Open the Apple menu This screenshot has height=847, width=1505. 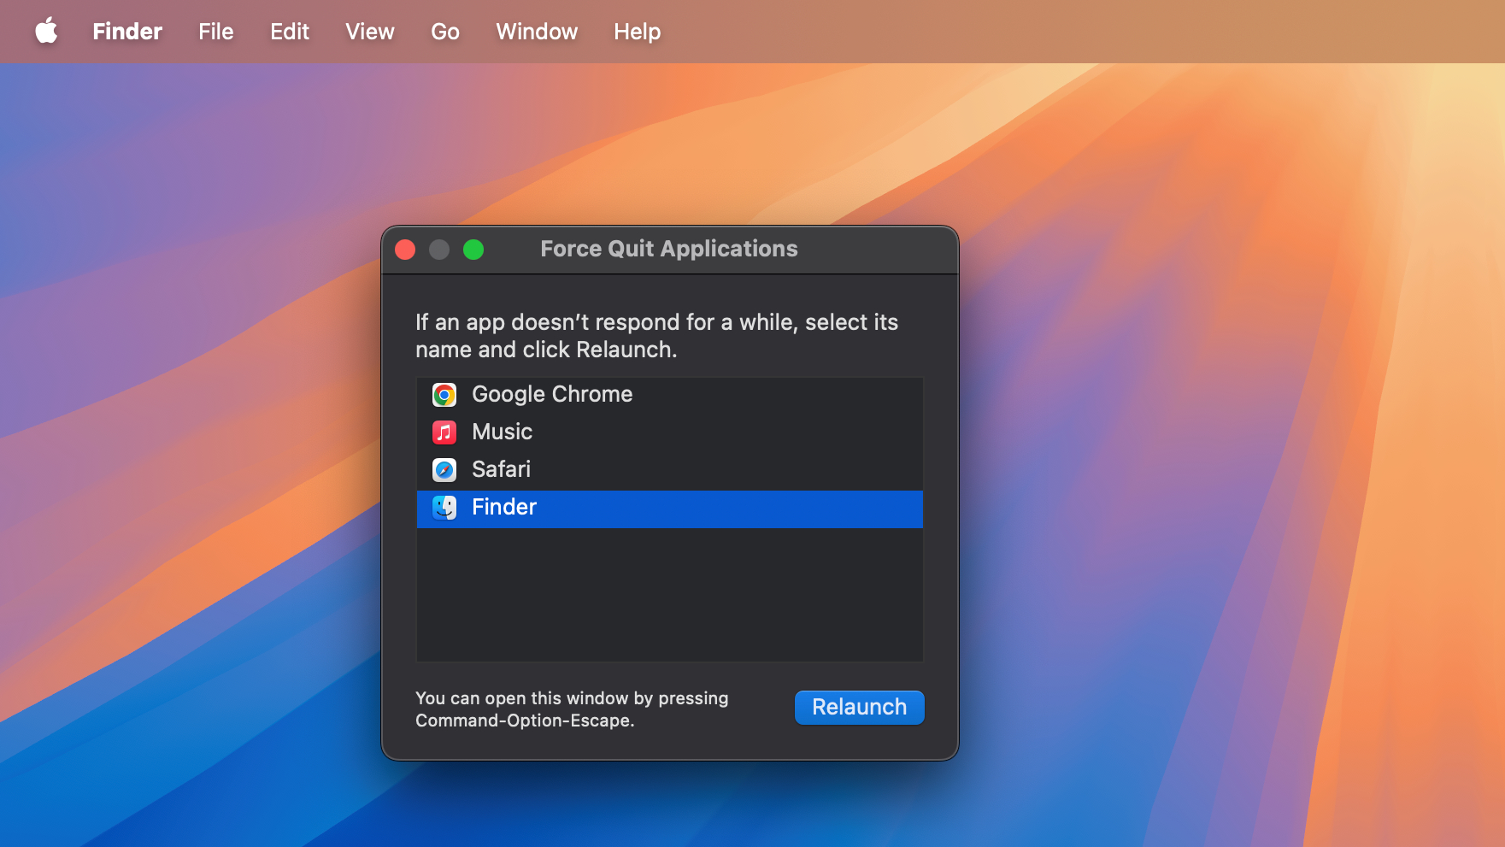pos(46,32)
